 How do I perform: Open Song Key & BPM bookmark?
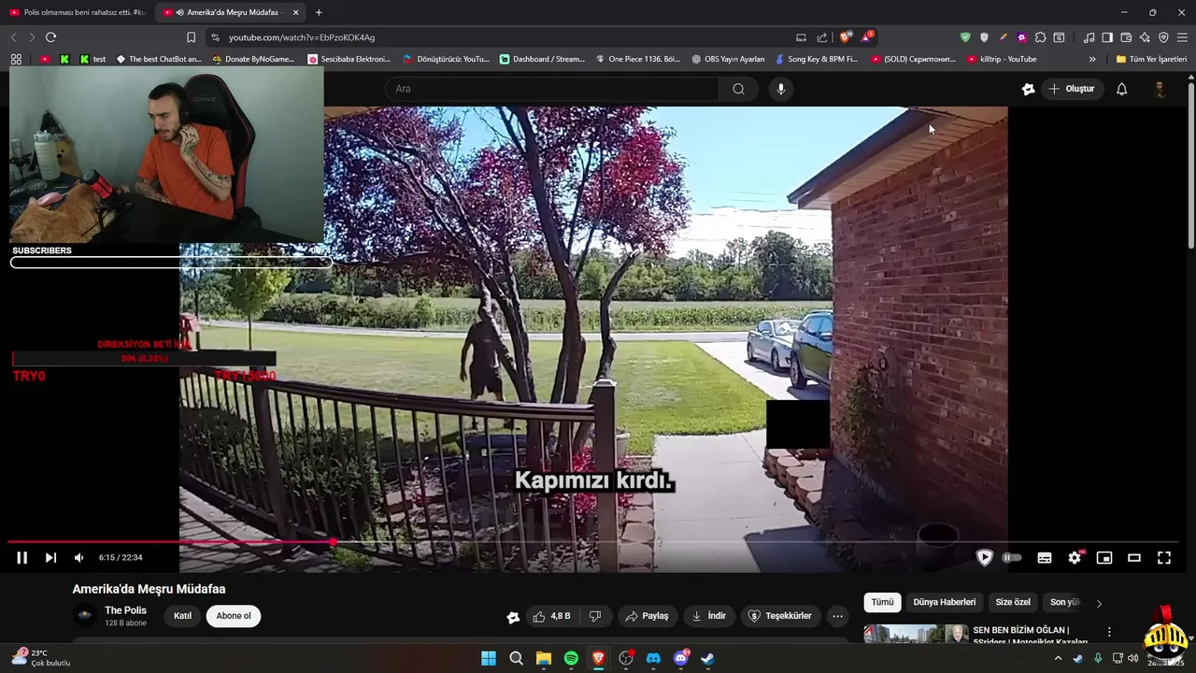816,59
